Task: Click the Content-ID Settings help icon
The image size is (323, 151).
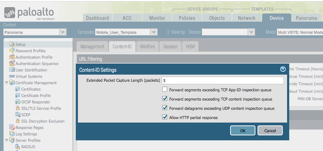Action: pos(283,70)
